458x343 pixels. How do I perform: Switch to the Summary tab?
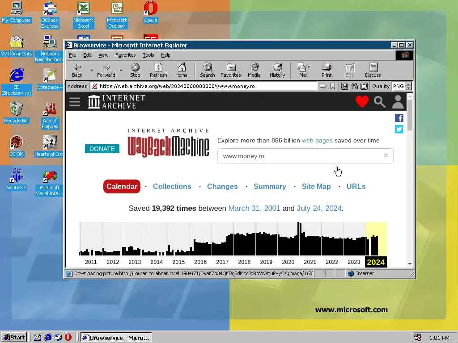coord(270,186)
